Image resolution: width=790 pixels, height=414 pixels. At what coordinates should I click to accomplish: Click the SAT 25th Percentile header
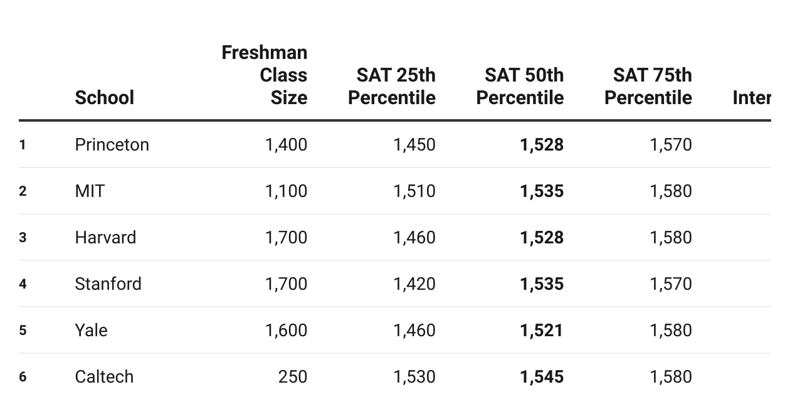392,86
